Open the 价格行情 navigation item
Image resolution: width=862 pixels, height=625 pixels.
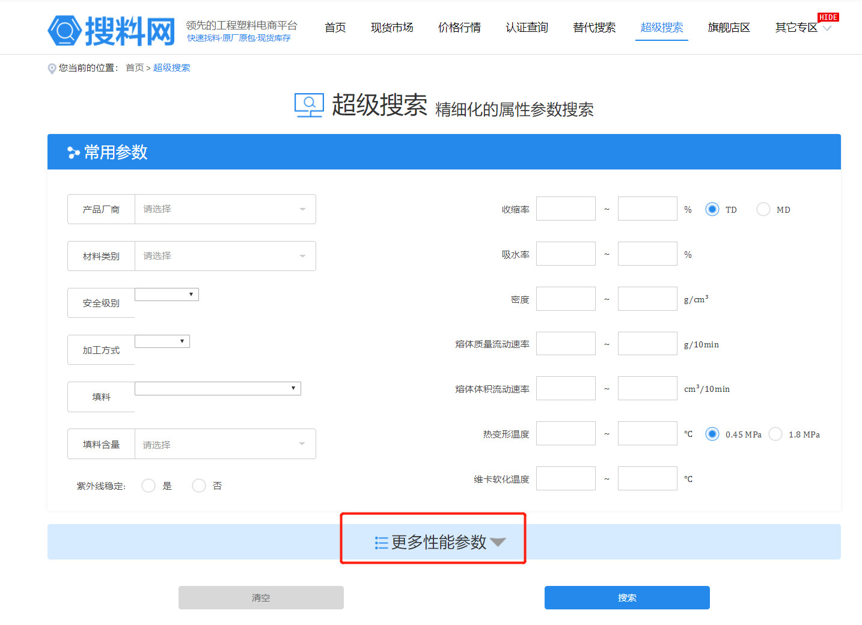[459, 28]
